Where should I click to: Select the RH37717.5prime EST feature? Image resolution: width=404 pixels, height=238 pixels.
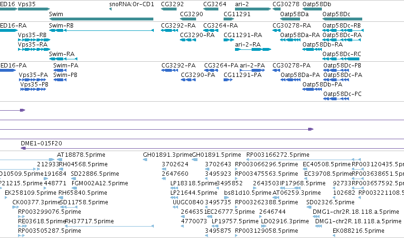[110, 226]
